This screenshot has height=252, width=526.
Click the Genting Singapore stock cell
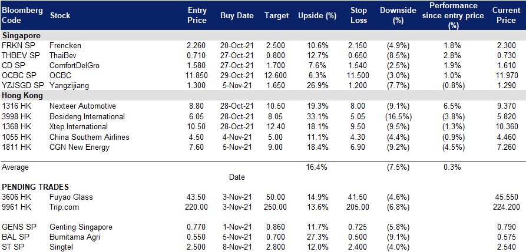click(x=81, y=227)
